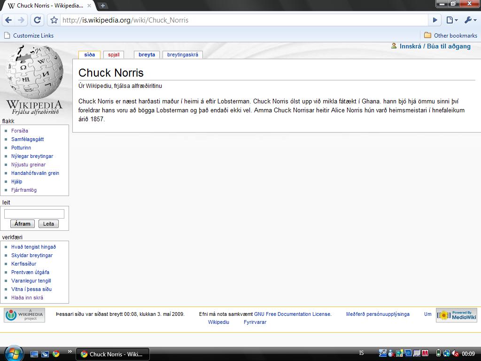Image resolution: width=481 pixels, height=361 pixels.
Task: Go back using the browser back arrow
Action: click(8, 20)
